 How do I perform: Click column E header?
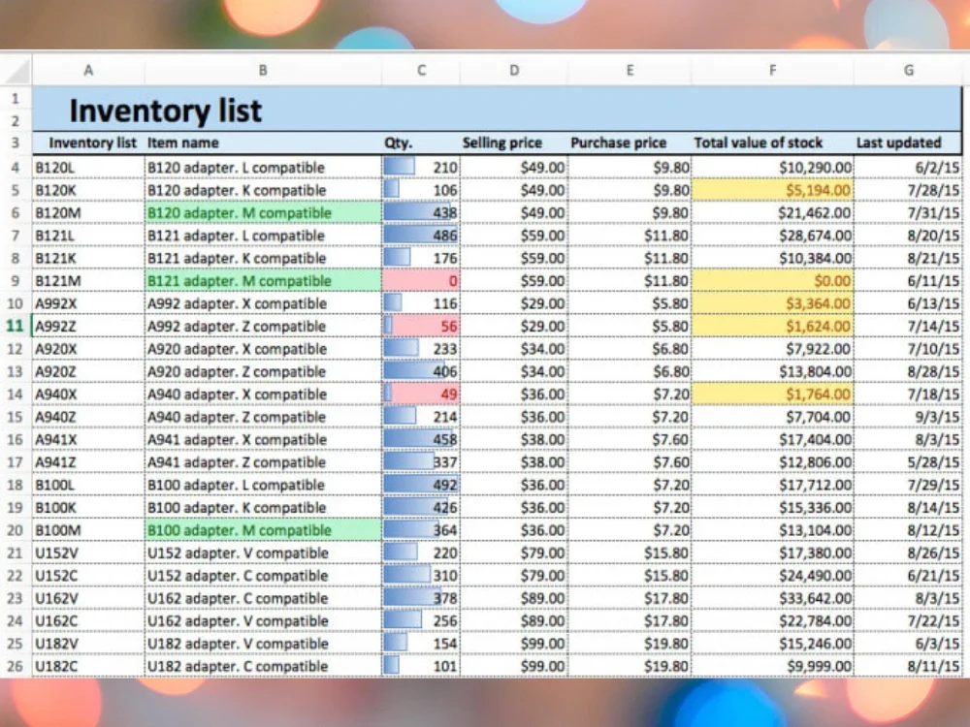[630, 70]
